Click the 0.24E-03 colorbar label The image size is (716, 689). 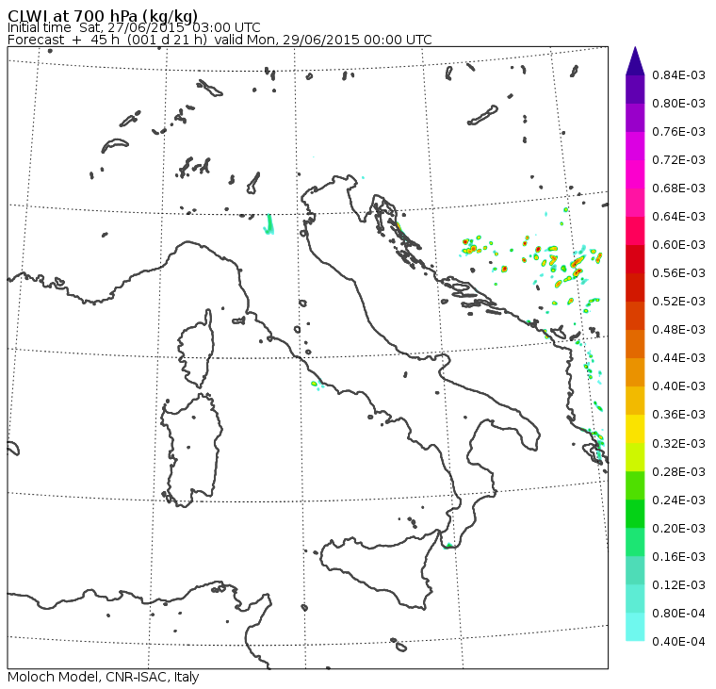pos(678,500)
